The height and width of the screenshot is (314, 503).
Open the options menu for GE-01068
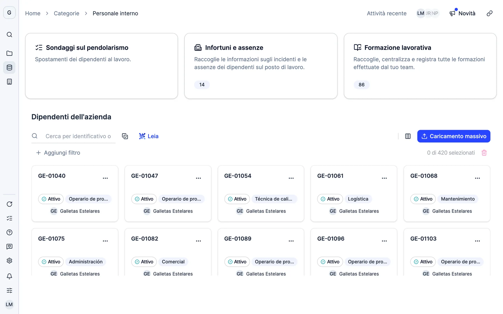point(477,178)
